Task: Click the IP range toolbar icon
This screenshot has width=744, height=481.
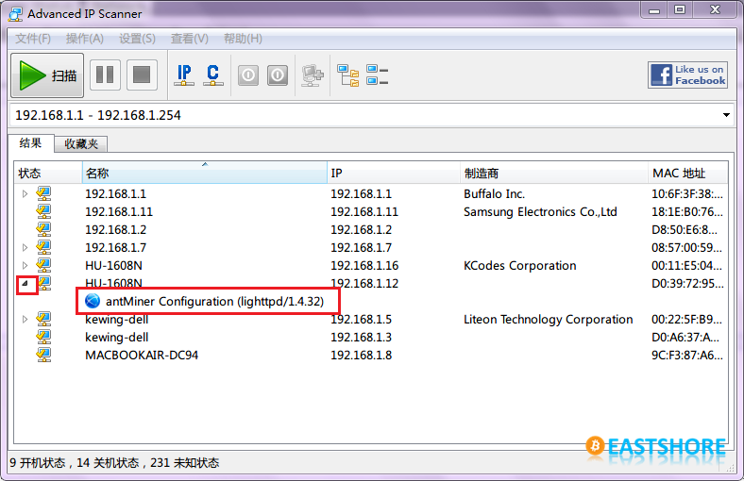Action: [184, 75]
